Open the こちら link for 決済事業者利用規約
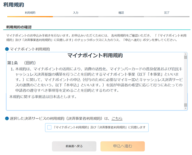 point(117,119)
